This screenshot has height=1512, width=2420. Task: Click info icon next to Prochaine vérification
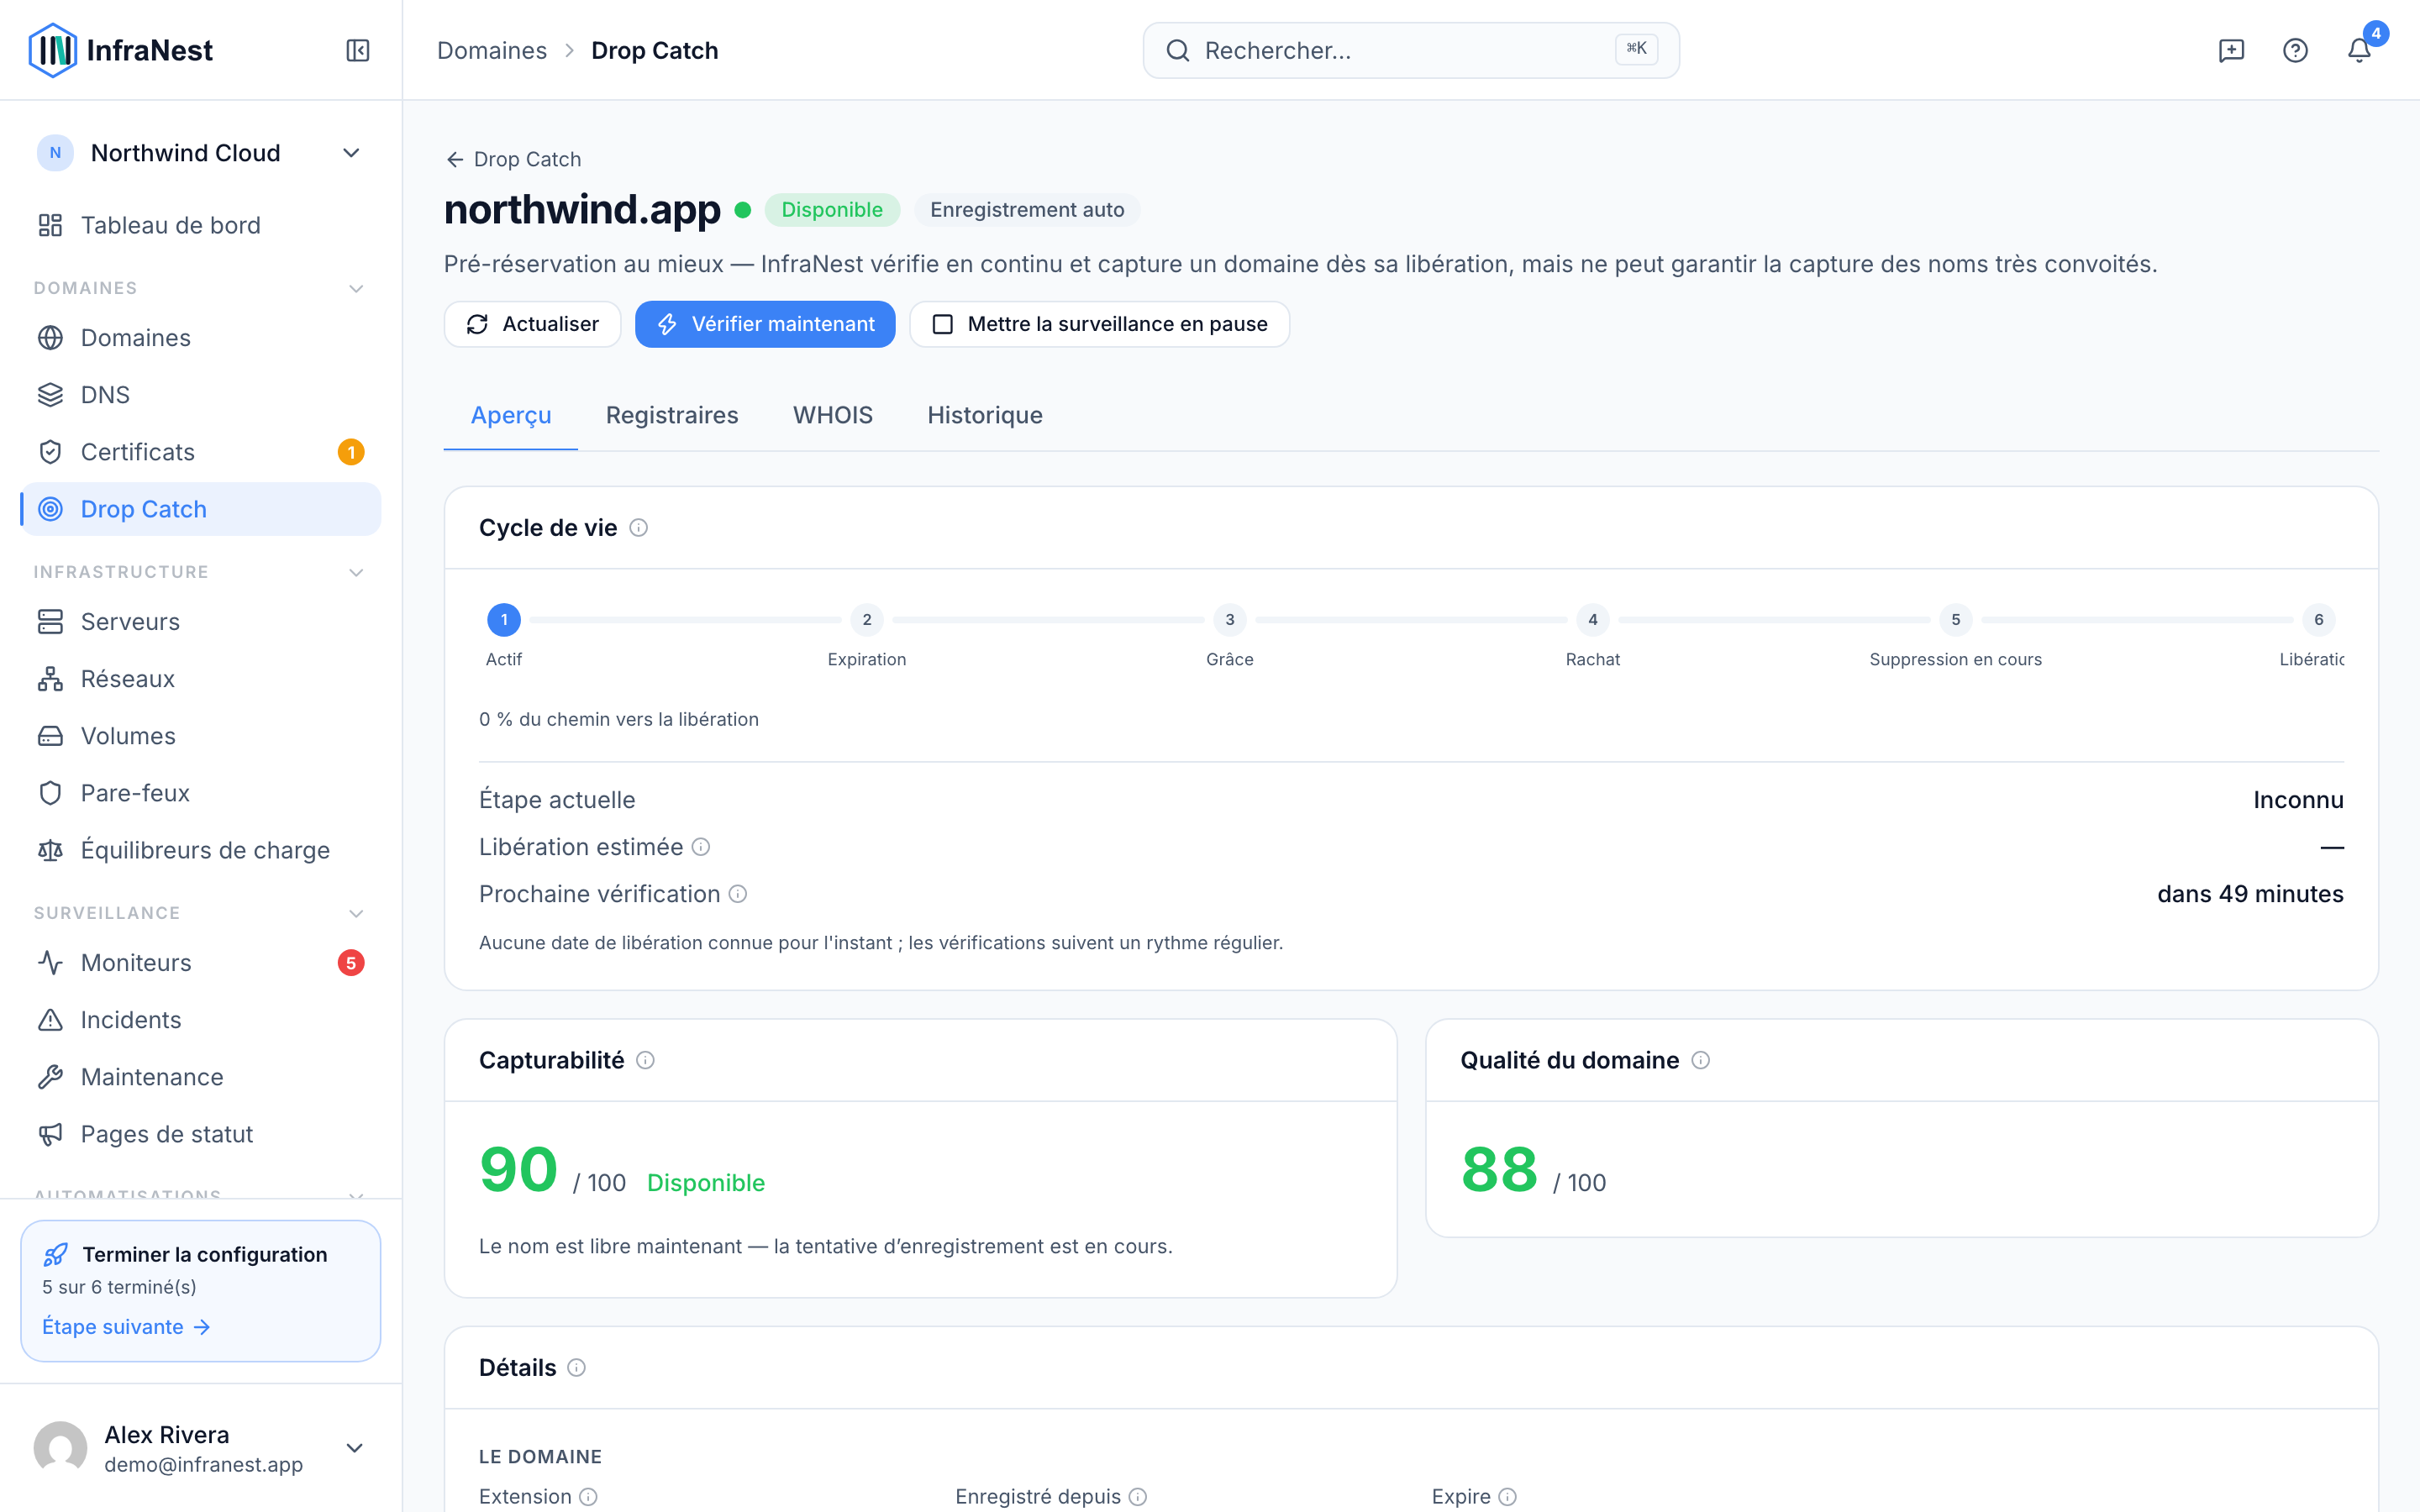click(738, 894)
